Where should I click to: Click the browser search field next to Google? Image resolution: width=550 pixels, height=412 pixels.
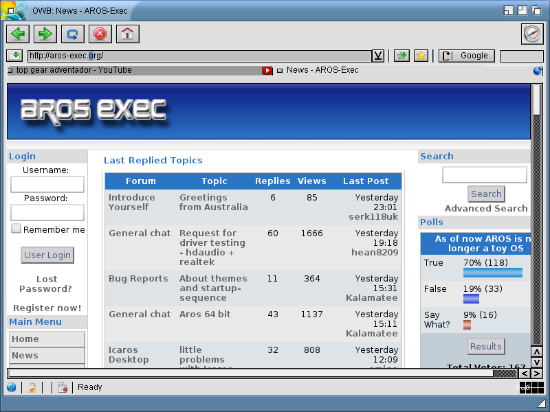[x=521, y=56]
